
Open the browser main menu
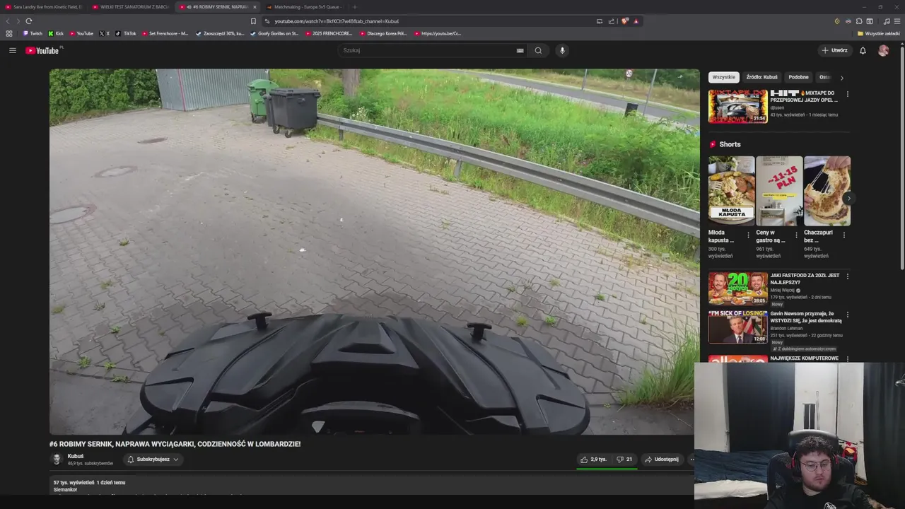coord(897,21)
